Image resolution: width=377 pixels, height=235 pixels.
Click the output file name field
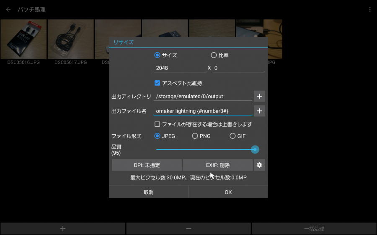click(x=203, y=111)
